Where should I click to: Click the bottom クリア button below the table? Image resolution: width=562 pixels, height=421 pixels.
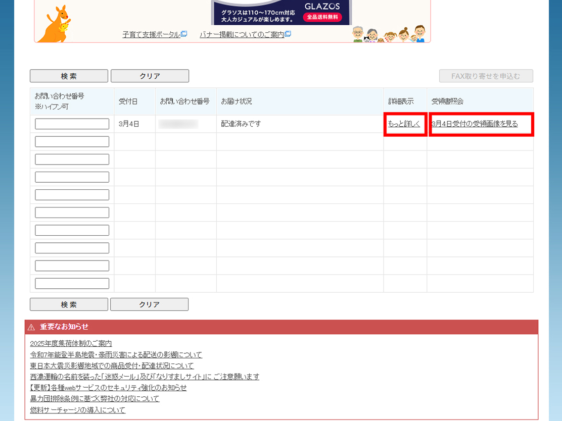149,304
